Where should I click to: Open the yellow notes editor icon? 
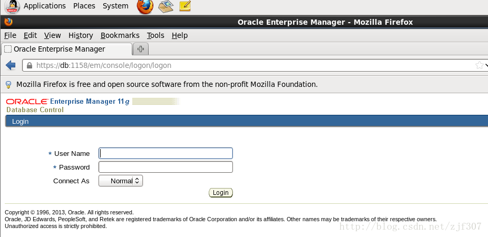(x=185, y=6)
